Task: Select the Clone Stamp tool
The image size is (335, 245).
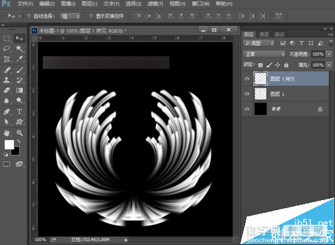Action: click(7, 80)
